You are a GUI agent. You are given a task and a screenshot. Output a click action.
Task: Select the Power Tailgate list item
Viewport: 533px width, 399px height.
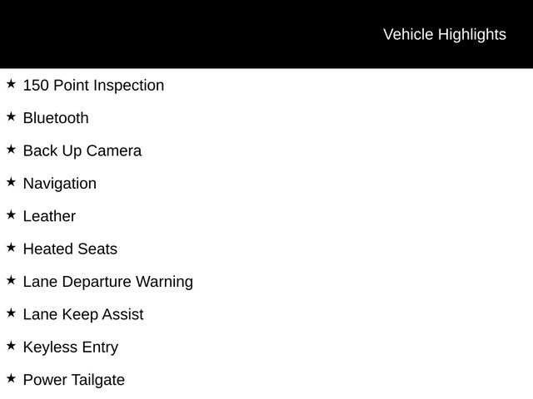(x=74, y=380)
